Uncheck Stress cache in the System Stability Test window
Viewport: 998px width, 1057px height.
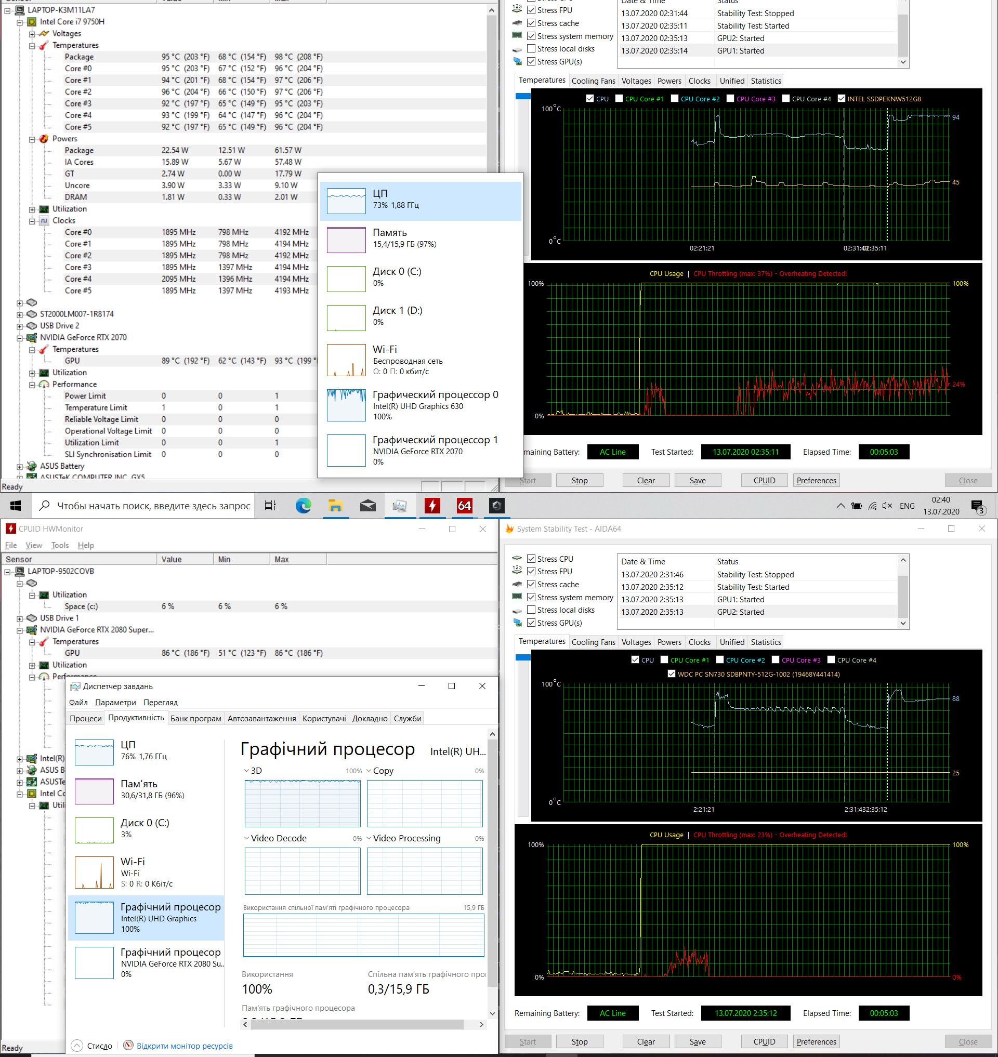click(531, 585)
